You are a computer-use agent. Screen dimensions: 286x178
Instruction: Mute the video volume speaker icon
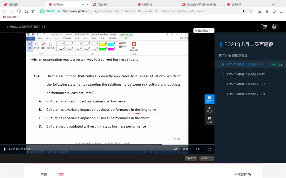(175, 149)
